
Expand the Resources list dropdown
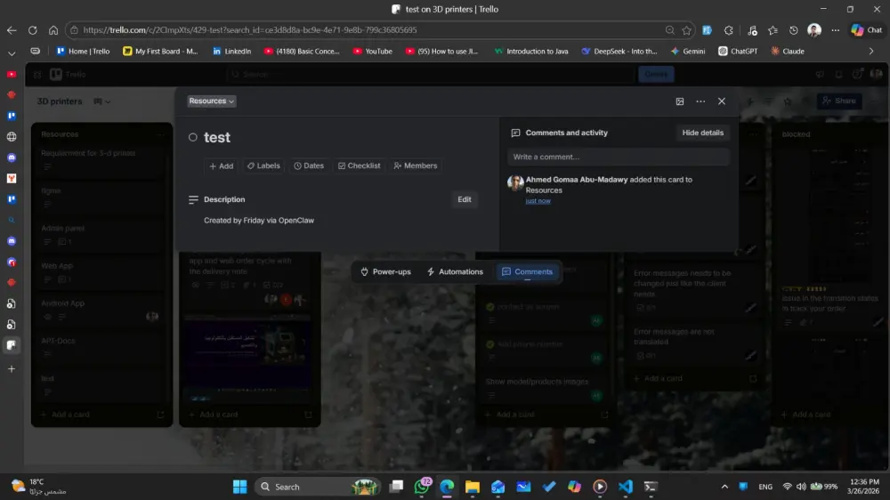[212, 101]
